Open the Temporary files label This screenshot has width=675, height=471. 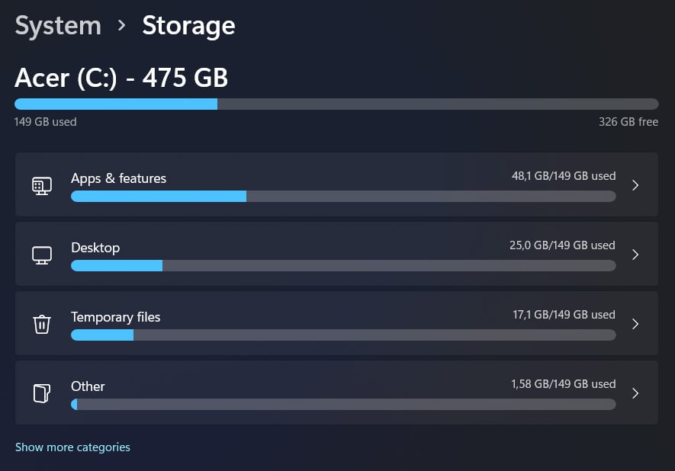115,317
